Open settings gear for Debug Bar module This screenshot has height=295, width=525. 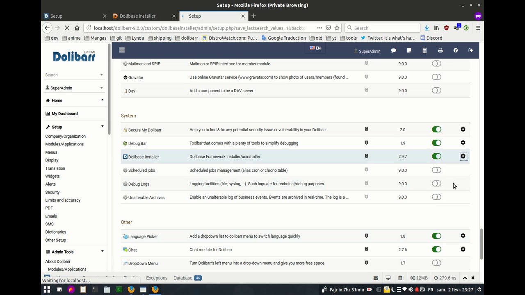pos(463,143)
